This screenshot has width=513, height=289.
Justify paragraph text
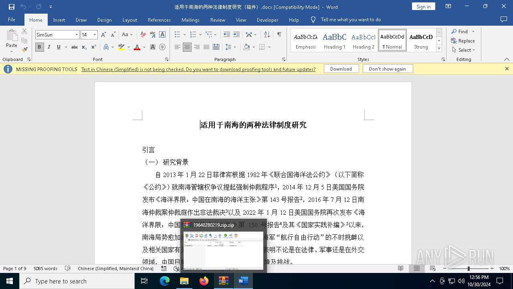[x=206, y=47]
